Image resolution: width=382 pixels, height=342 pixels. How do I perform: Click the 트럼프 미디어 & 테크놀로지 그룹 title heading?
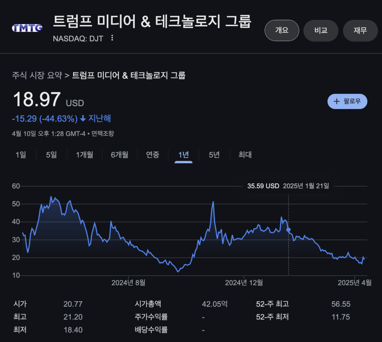coord(152,21)
